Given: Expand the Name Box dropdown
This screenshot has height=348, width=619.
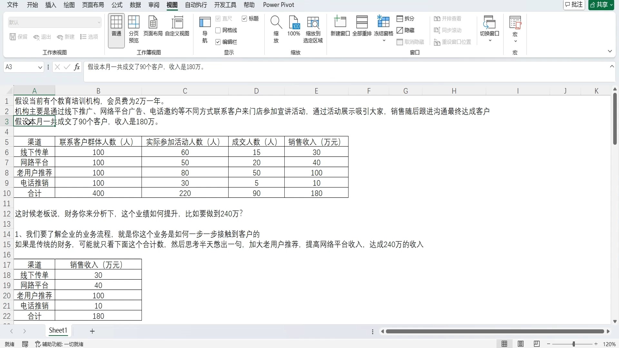Looking at the screenshot, I should click(40, 67).
